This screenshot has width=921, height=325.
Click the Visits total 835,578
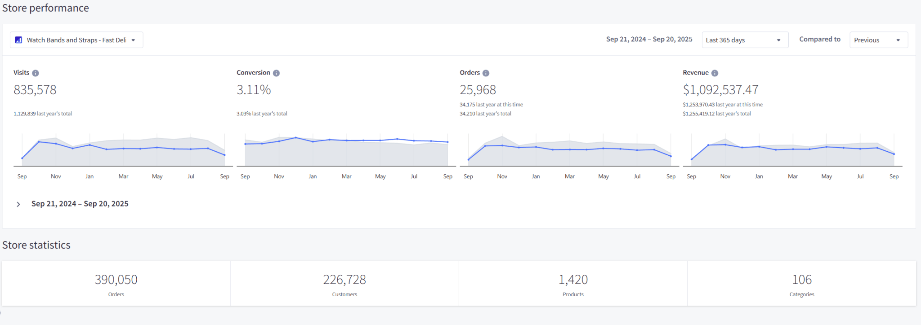[35, 90]
